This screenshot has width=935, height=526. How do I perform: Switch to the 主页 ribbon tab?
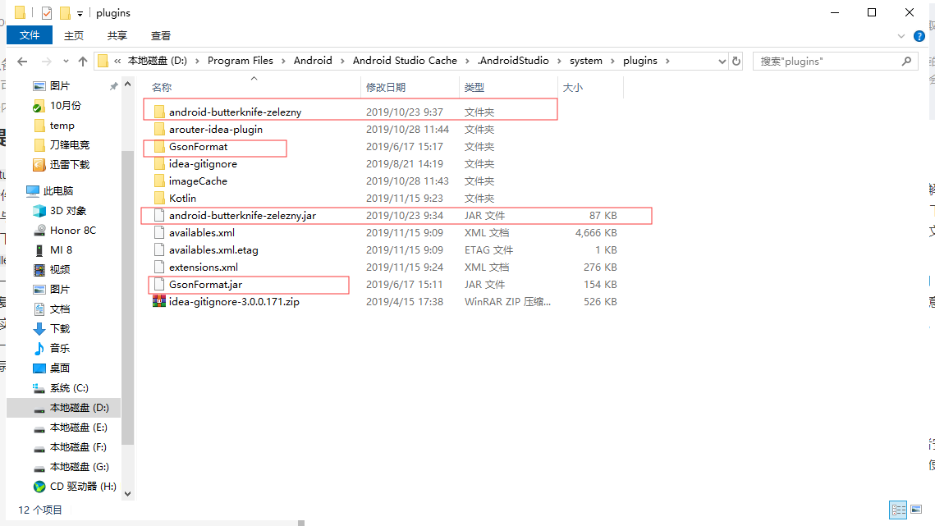pos(74,36)
